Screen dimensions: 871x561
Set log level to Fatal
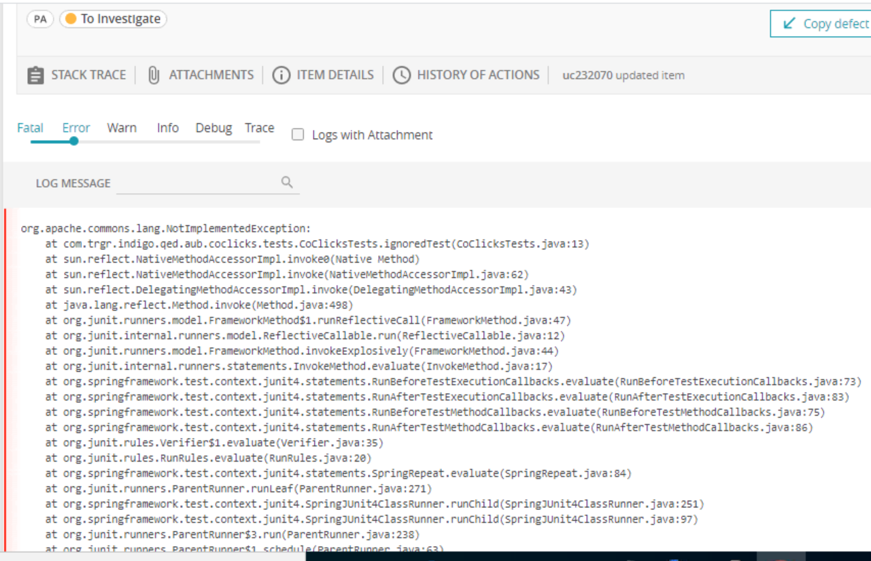[30, 128]
